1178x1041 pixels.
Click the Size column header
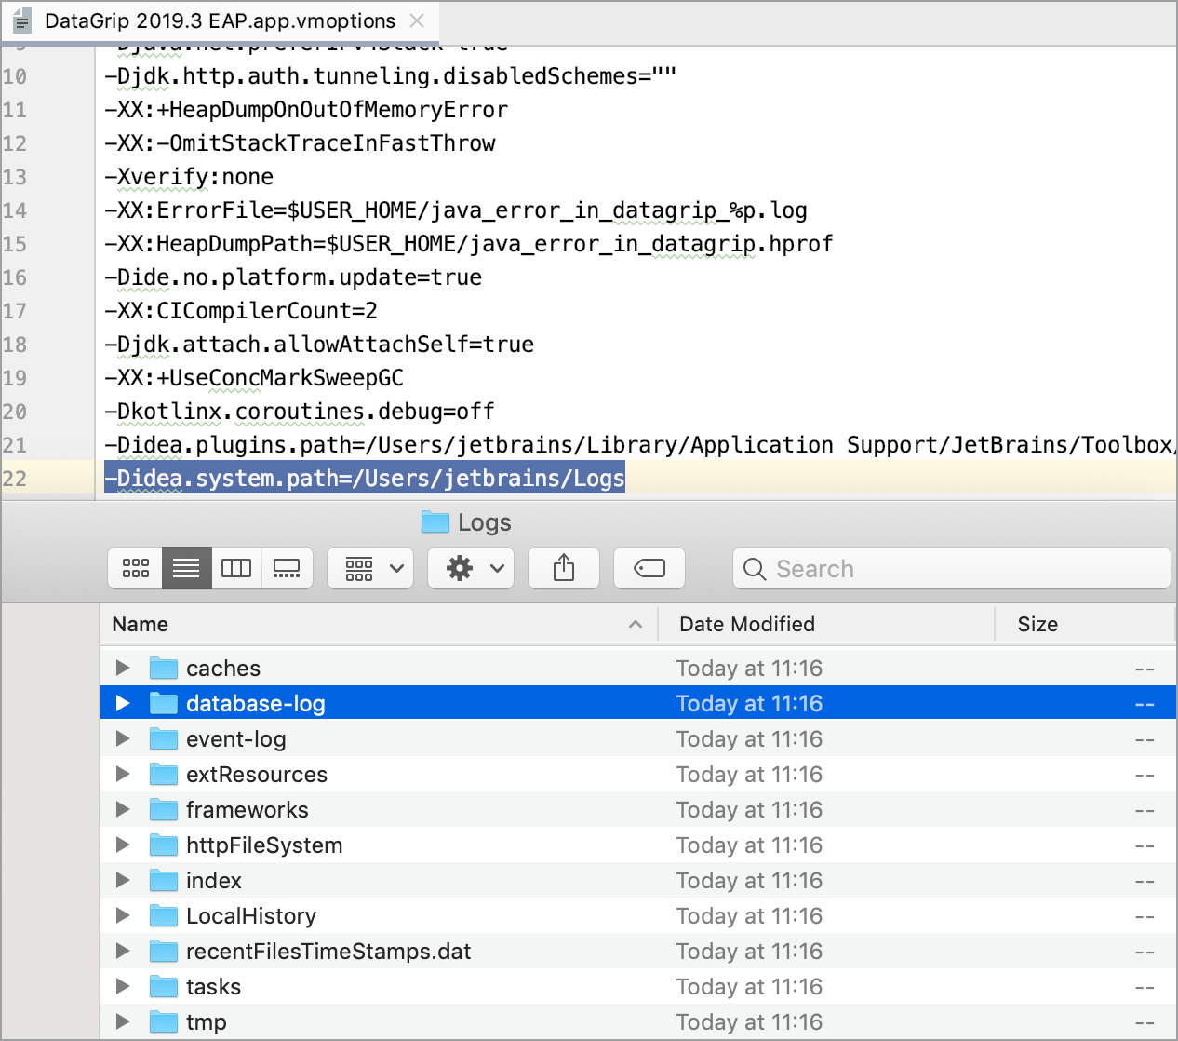pyautogui.click(x=1037, y=624)
